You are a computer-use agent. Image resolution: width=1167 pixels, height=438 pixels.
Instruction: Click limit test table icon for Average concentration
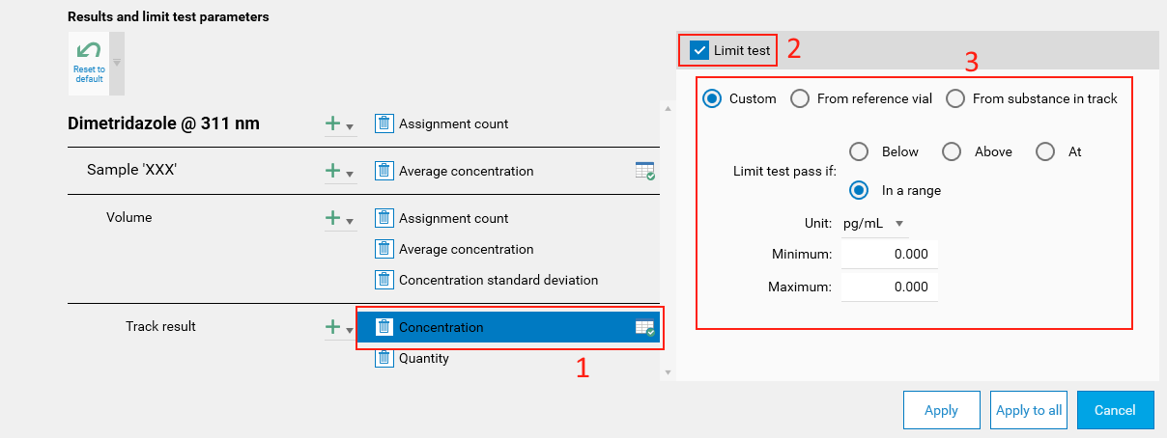coord(644,171)
